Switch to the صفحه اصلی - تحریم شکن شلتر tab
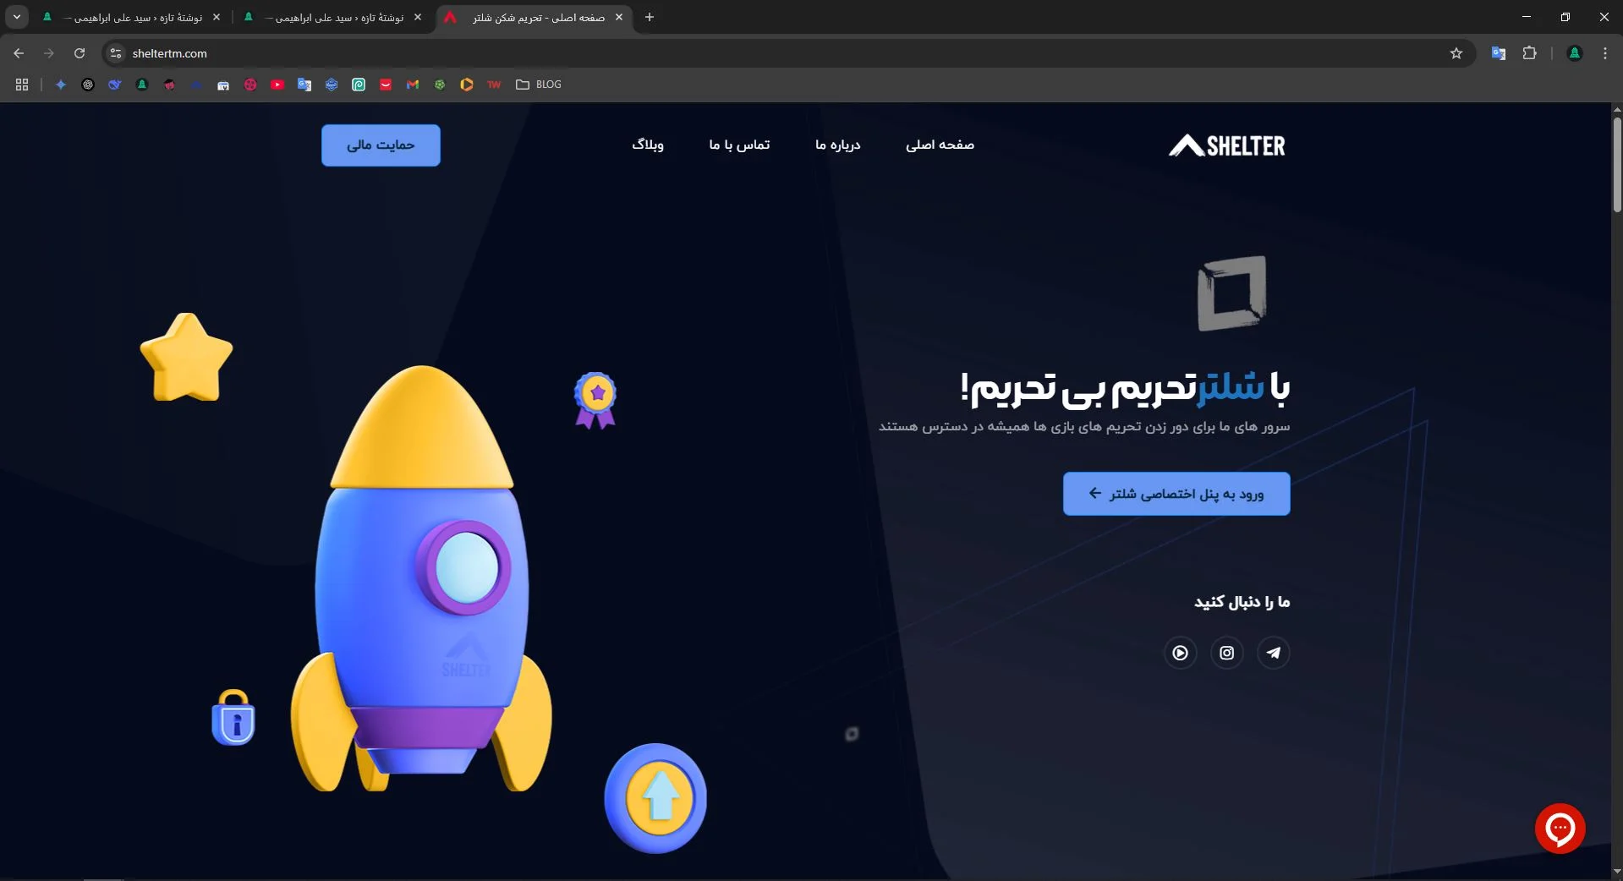 [x=535, y=17]
